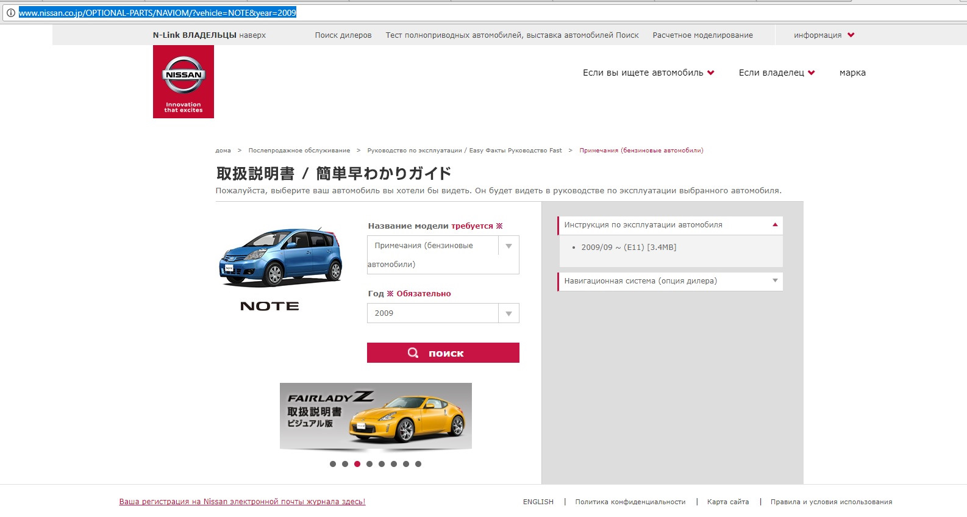The width and height of the screenshot is (967, 517).
Task: Select second carousel dot
Action: (x=345, y=464)
